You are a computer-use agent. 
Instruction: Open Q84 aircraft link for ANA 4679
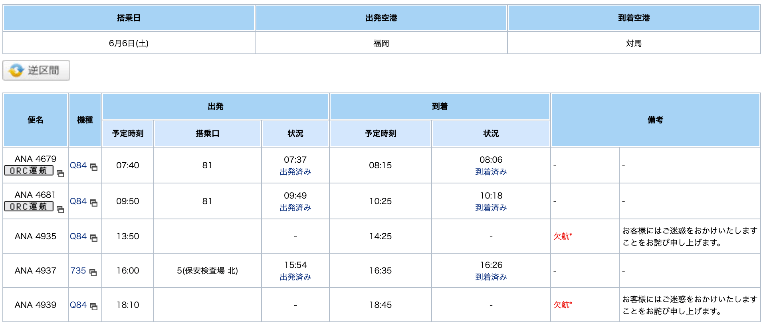point(78,165)
